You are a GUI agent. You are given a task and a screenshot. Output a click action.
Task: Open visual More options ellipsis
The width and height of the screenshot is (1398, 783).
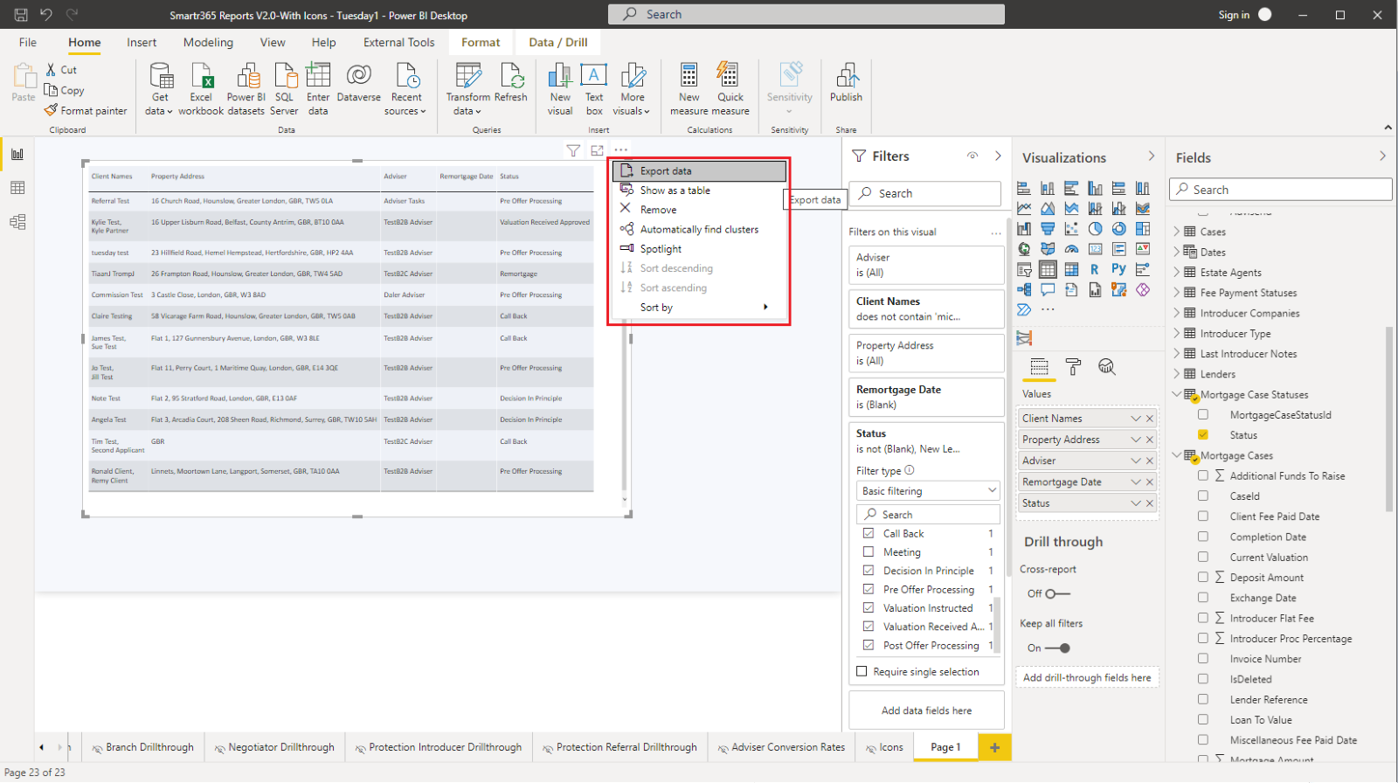click(x=620, y=150)
